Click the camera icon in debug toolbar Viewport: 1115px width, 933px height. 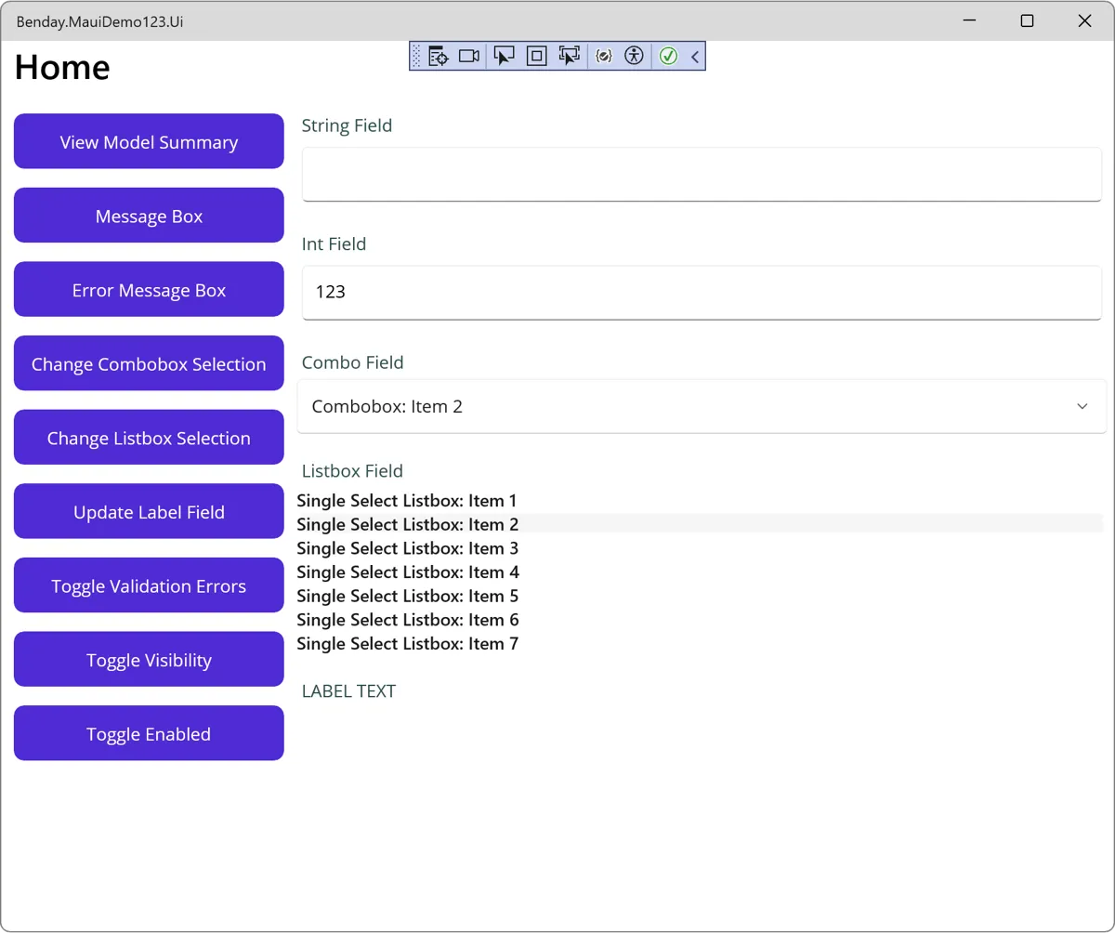469,57
